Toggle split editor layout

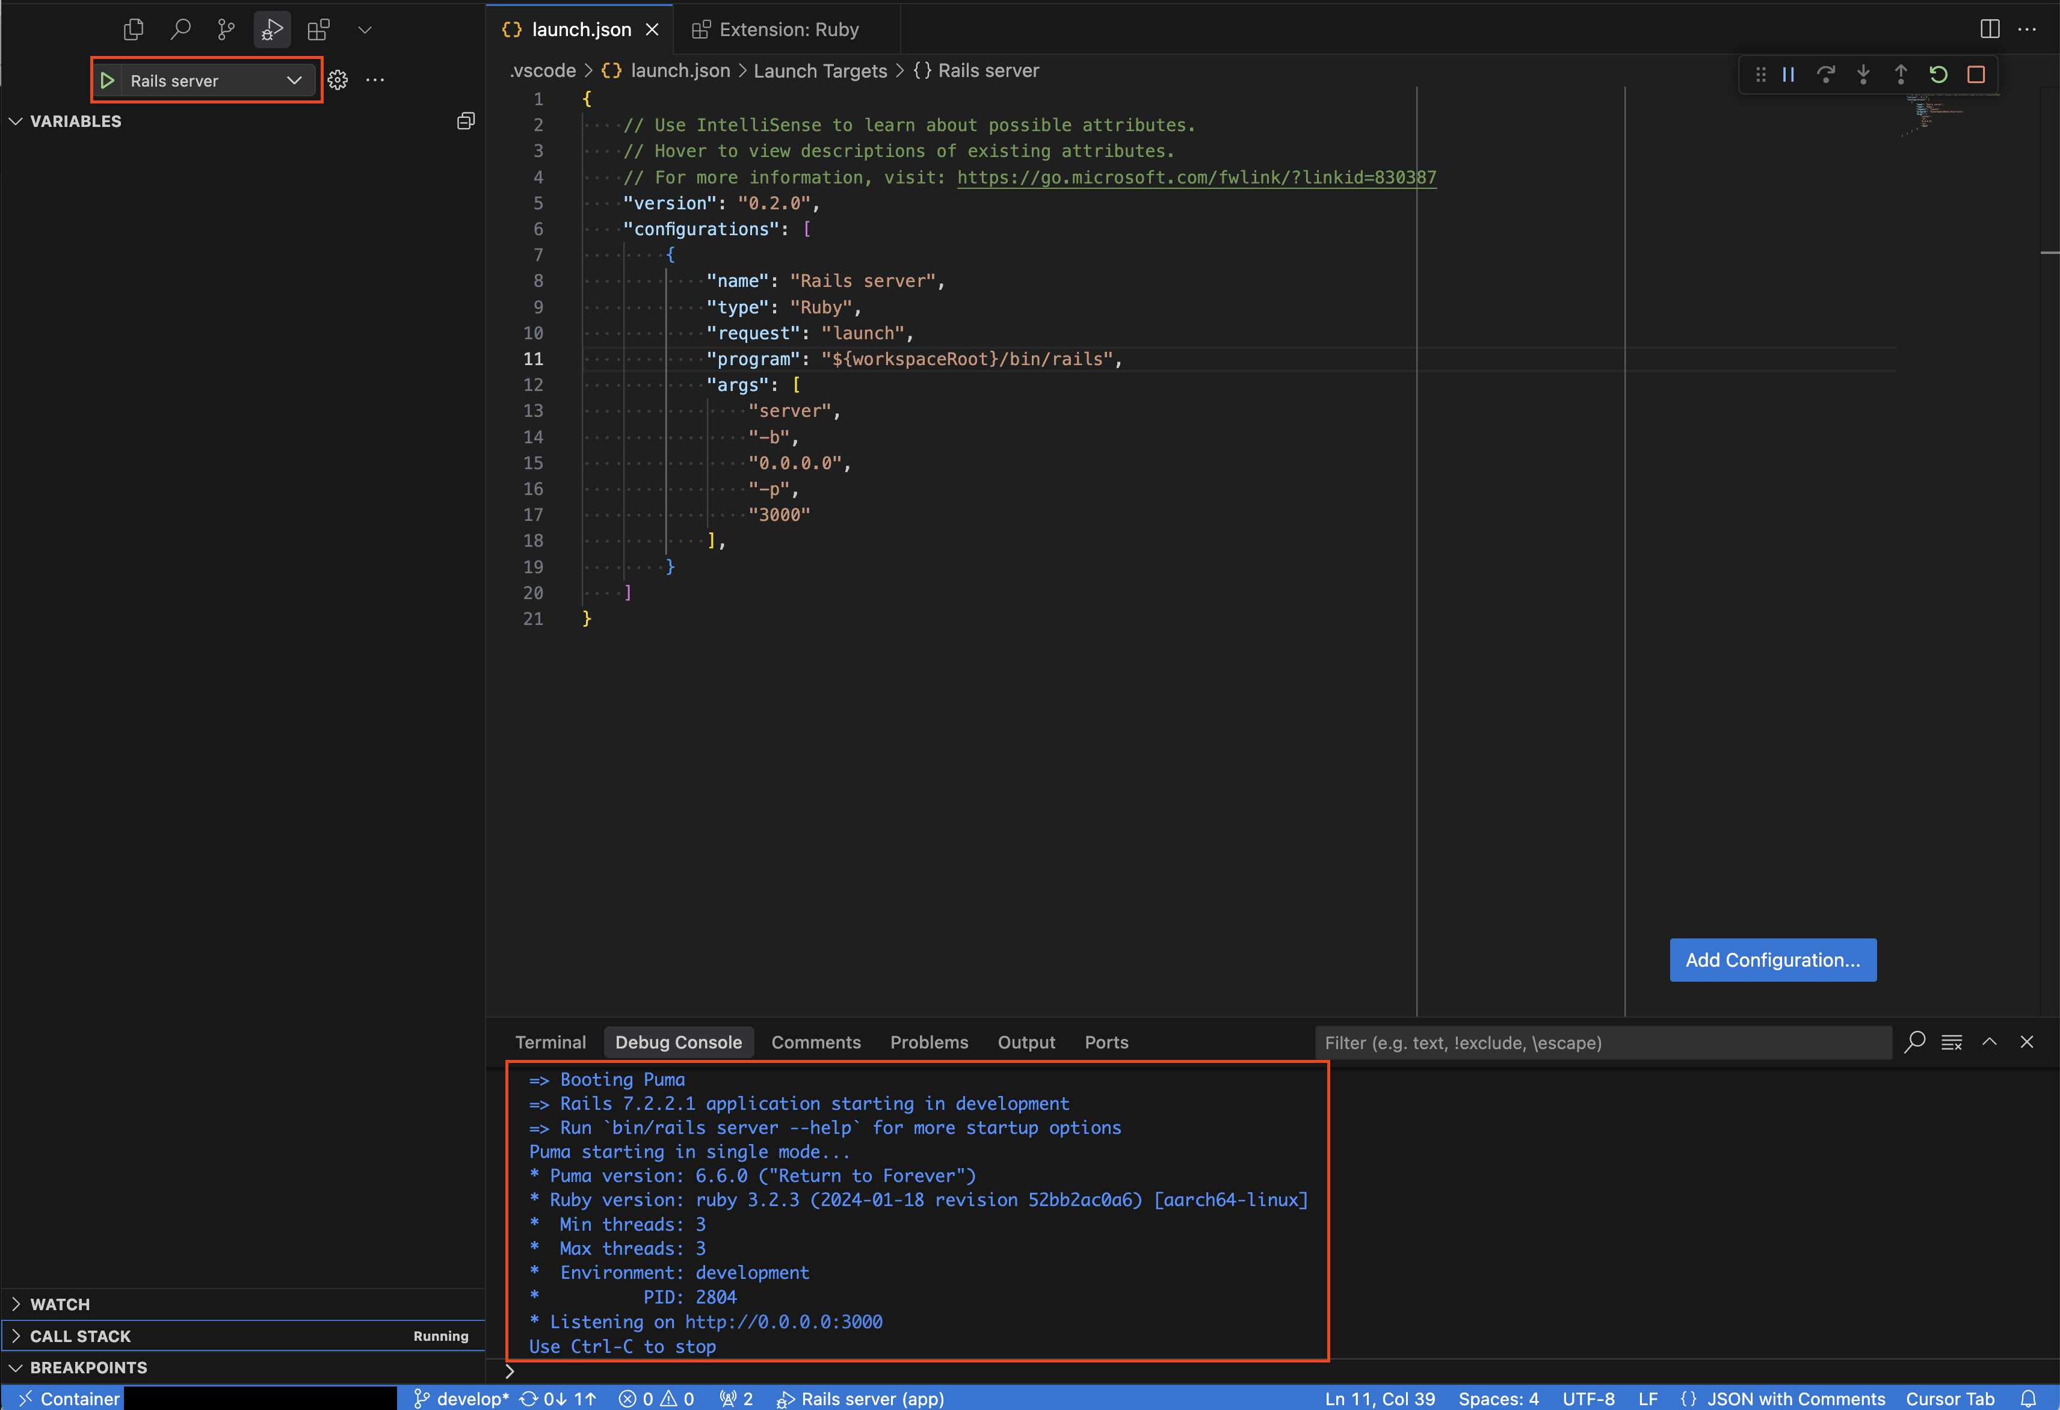(x=1989, y=29)
